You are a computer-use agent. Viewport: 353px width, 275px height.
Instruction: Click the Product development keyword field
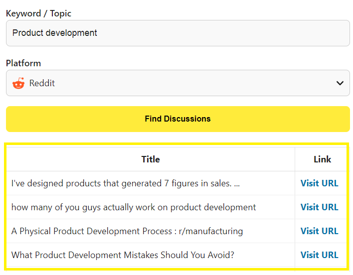pyautogui.click(x=178, y=33)
